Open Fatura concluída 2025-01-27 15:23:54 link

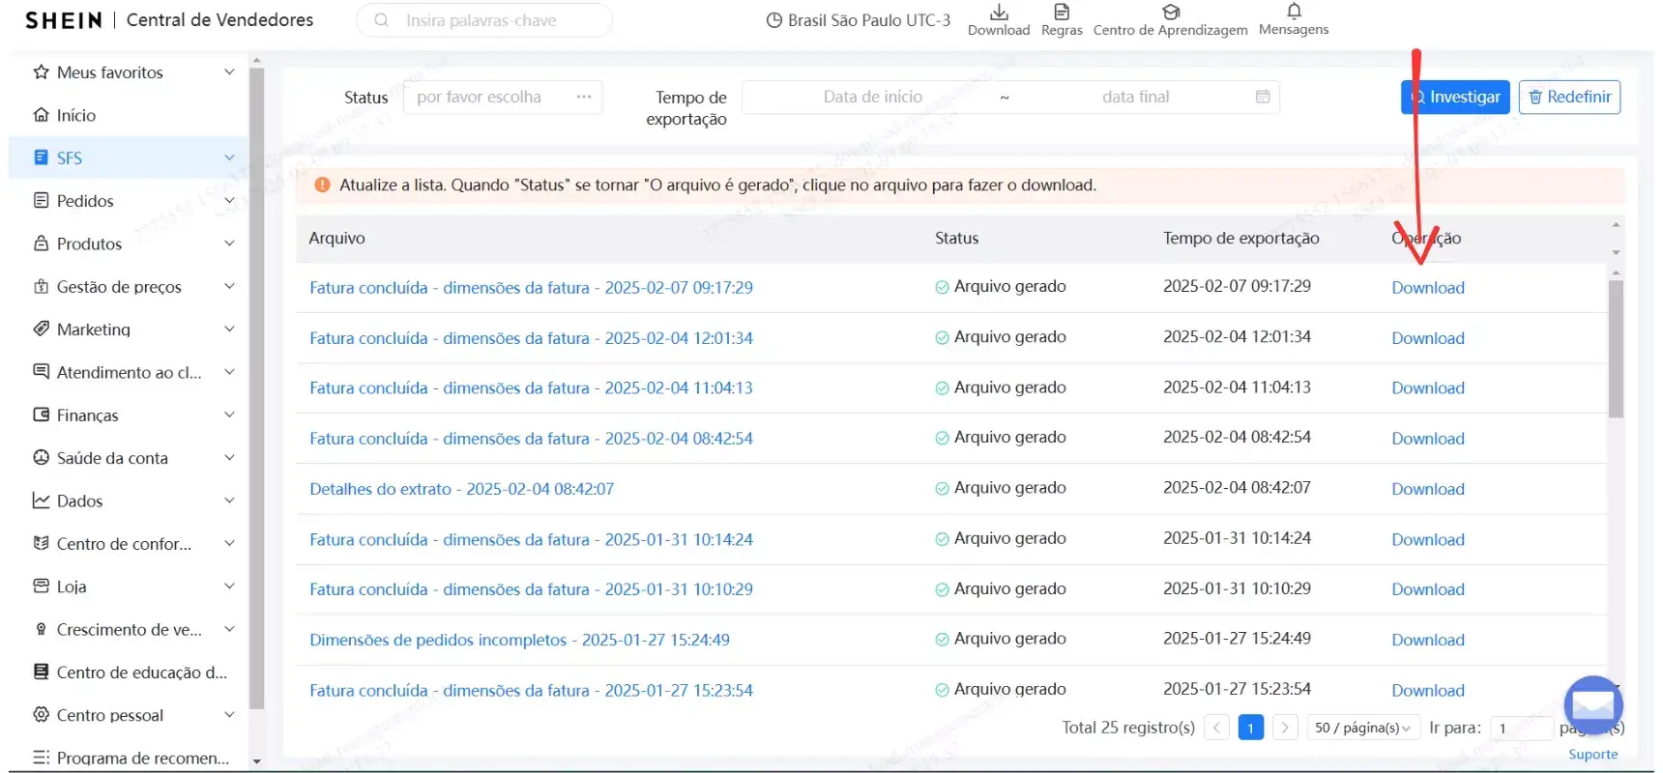click(531, 690)
